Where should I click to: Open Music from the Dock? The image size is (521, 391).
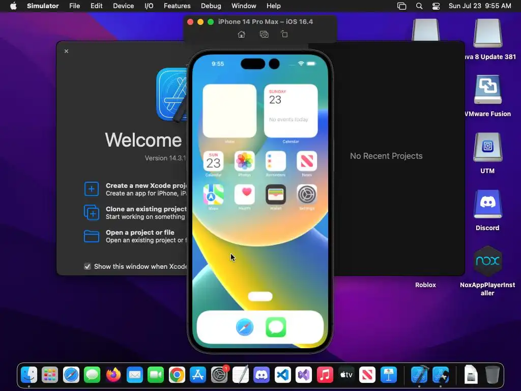325,375
